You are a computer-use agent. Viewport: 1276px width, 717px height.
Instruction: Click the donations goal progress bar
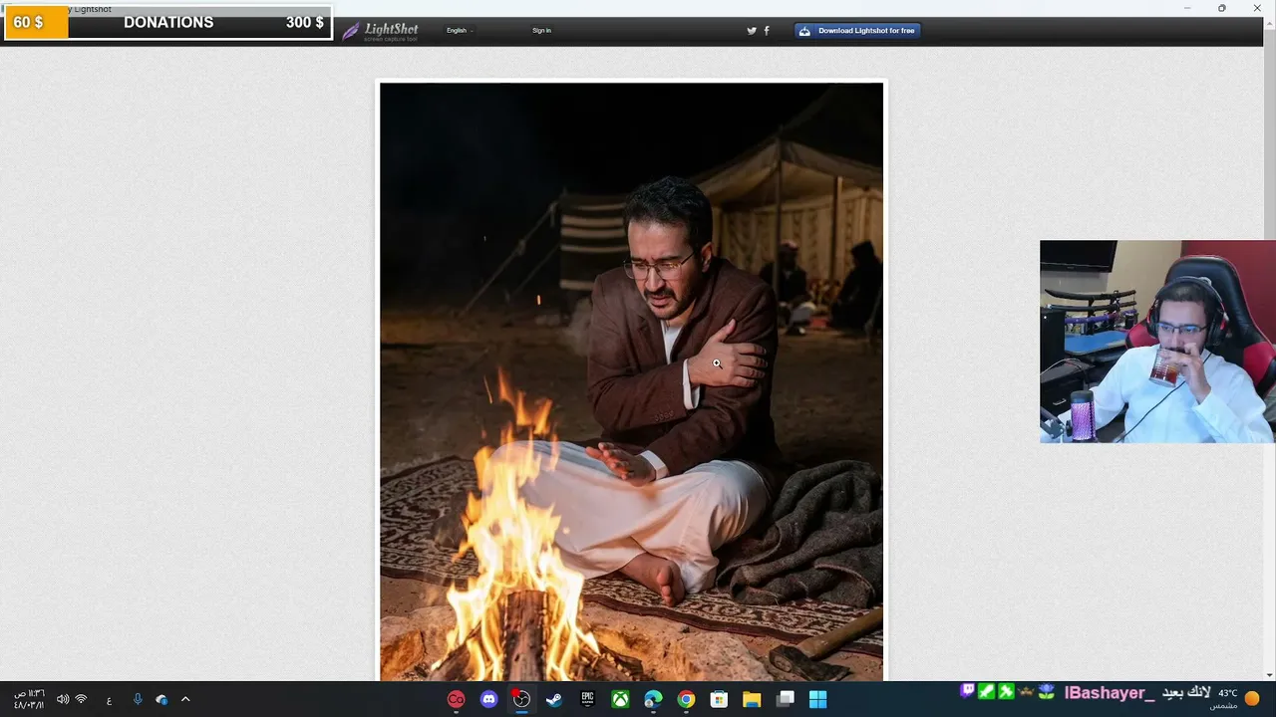[168, 22]
